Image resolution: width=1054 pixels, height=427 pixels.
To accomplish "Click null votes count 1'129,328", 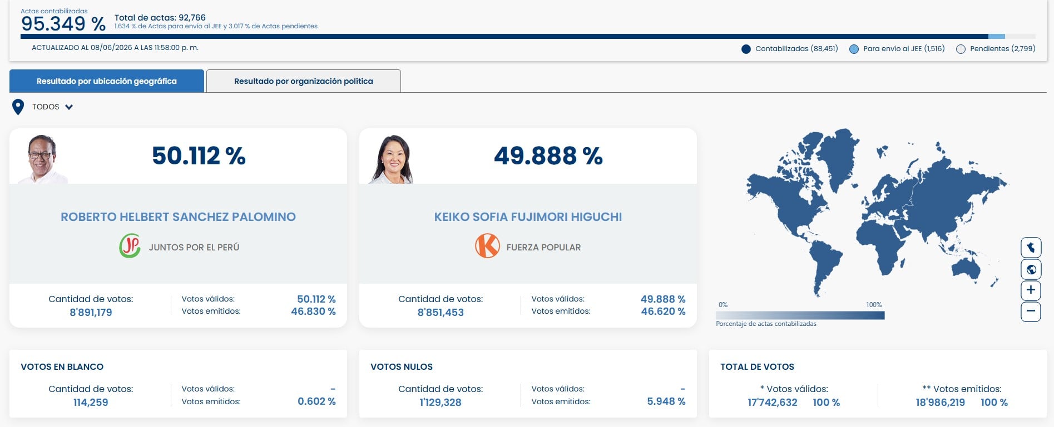I will point(441,403).
